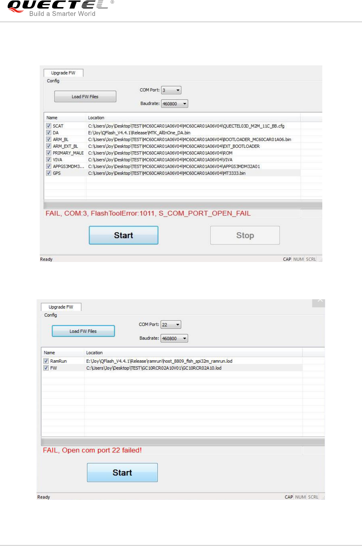
Task: Select the APPGS3MDM32A01 path row
Action: click(174, 166)
